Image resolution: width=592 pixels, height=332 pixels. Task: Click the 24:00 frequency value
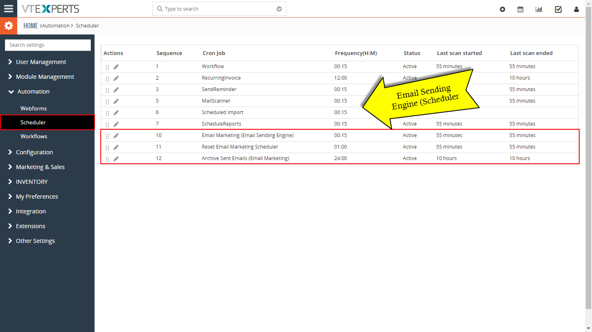[x=340, y=158]
